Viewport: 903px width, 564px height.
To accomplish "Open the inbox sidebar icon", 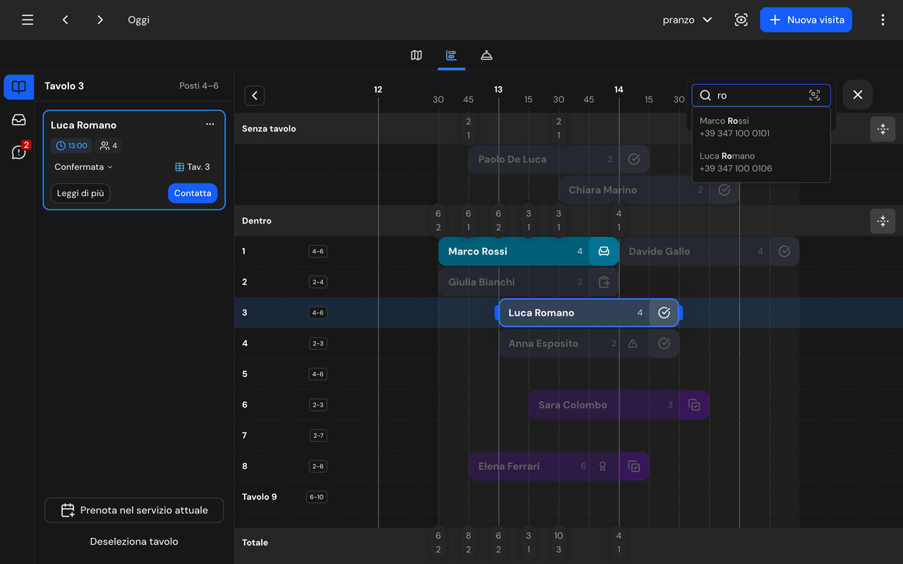I will 19,120.
